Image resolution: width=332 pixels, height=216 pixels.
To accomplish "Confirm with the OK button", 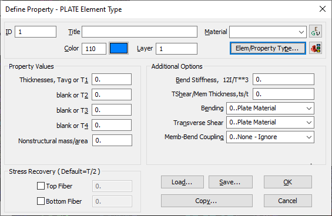I will click(x=288, y=182).
